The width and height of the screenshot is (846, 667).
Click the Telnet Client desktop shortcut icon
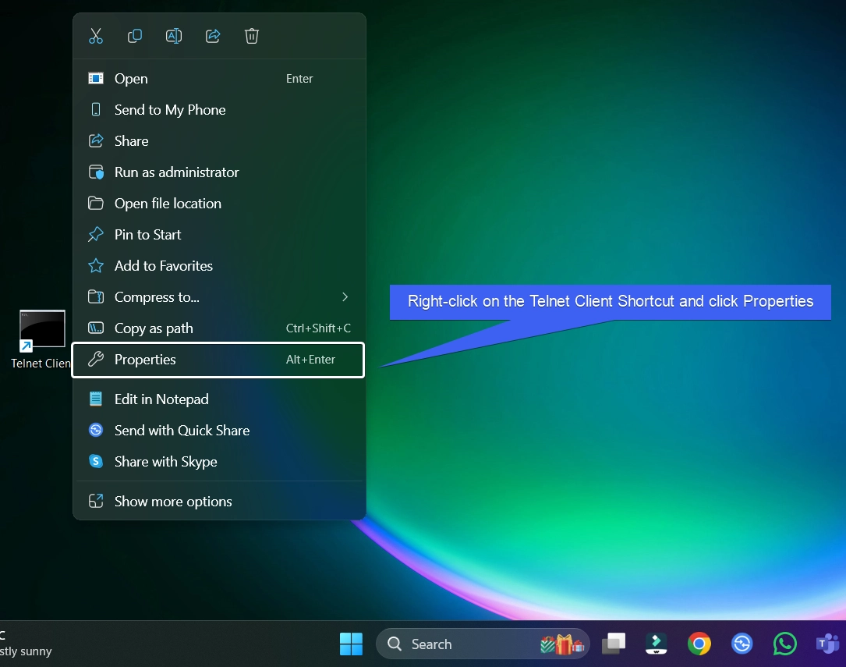click(x=42, y=330)
